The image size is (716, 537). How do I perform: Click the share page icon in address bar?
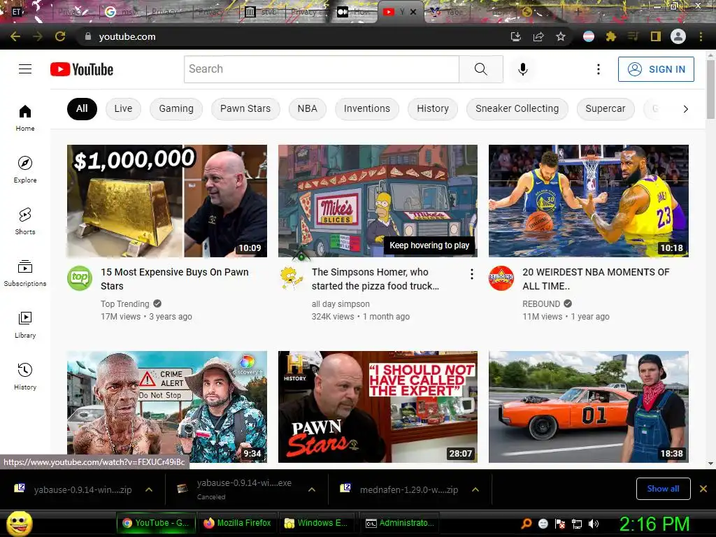pos(538,36)
